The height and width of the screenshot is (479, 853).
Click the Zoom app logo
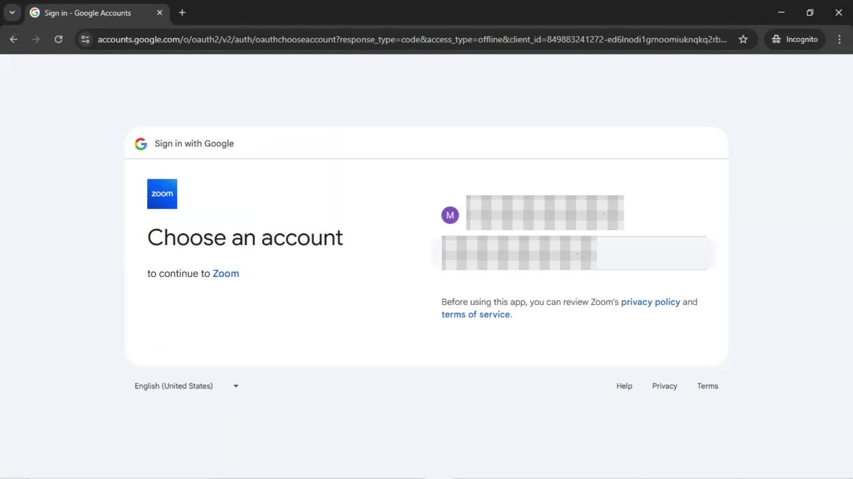(162, 194)
